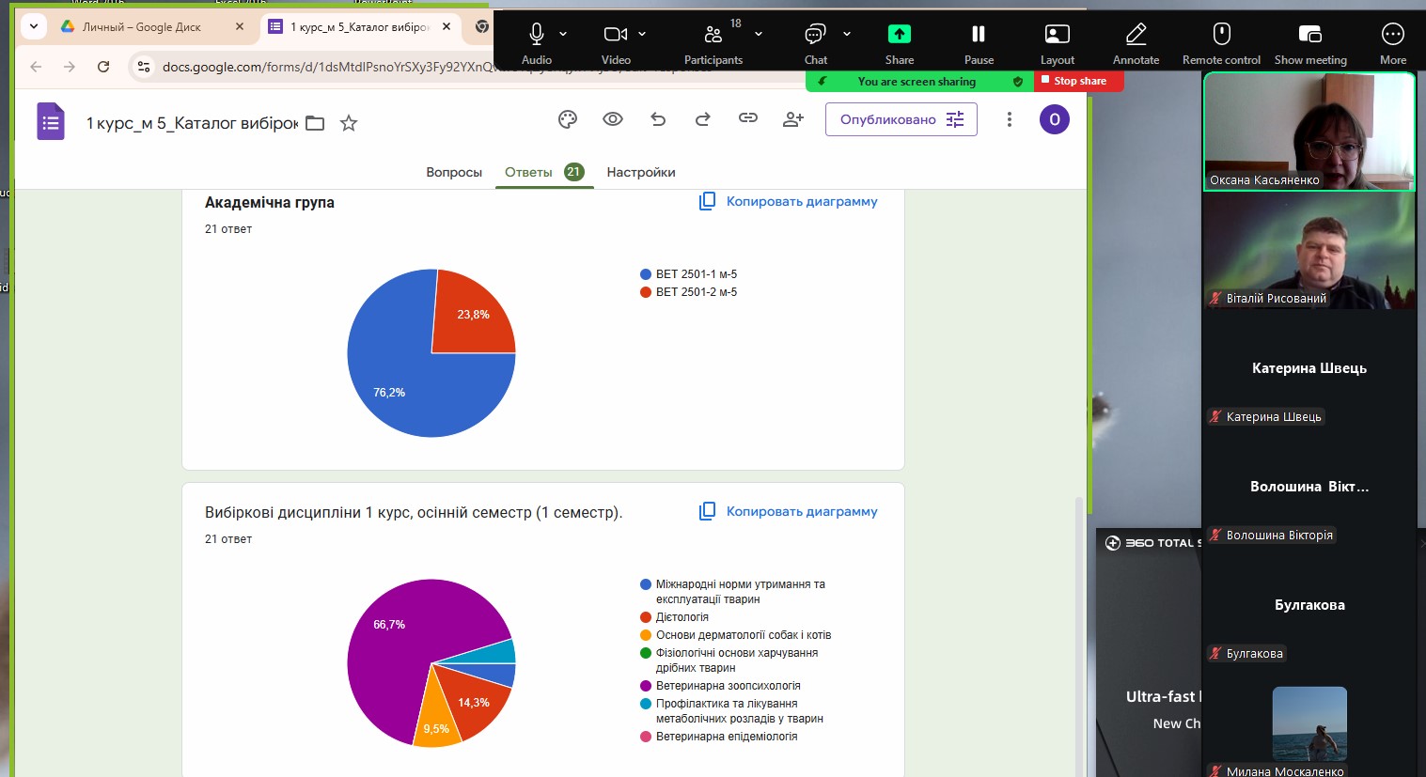The width and height of the screenshot is (1426, 777).
Task: Click the undo arrow in Forms toolbar
Action: tap(658, 119)
